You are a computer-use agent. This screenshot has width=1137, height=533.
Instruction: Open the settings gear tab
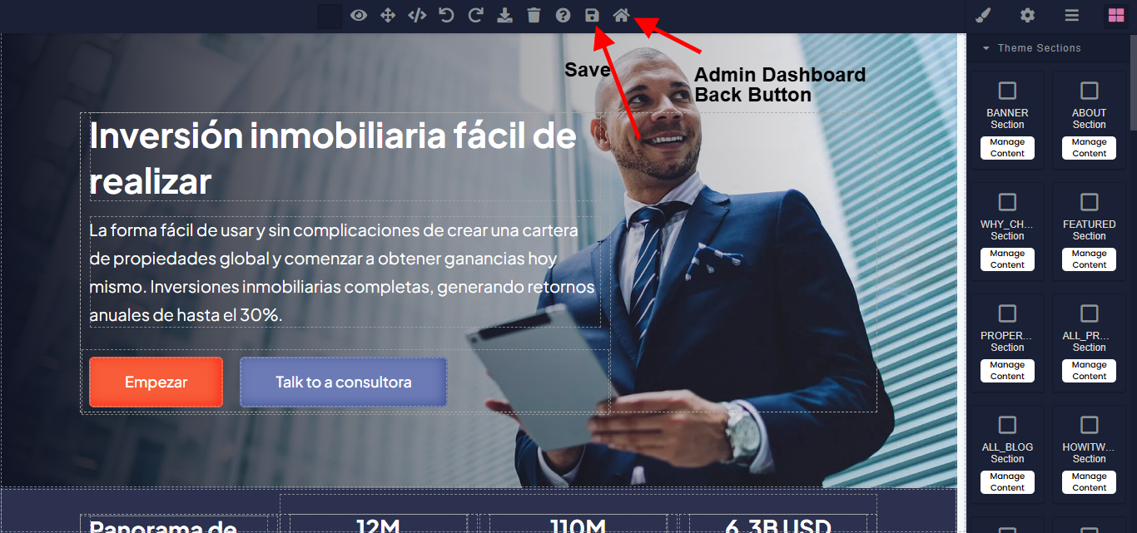[1028, 15]
